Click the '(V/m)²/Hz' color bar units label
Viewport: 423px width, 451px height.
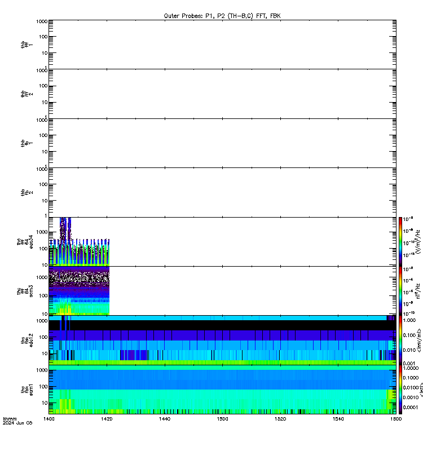tap(418, 242)
